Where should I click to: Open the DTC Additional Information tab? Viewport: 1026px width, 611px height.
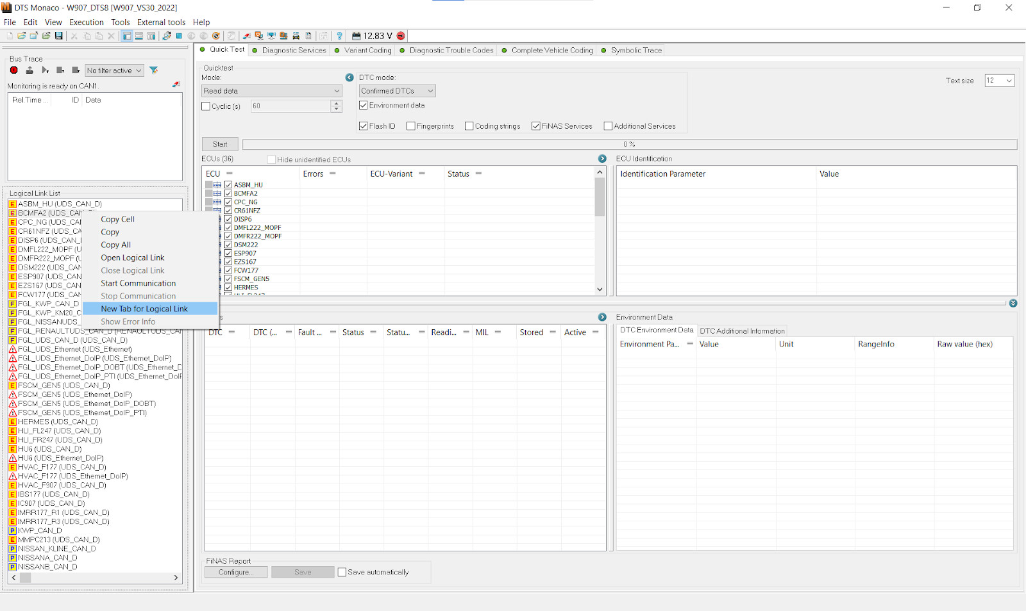(742, 331)
